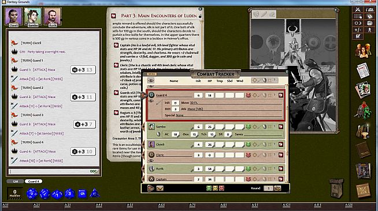This screenshot has width=378, height=211.
Task: Click the red faction filter in tracker footer
Action: (221, 188)
